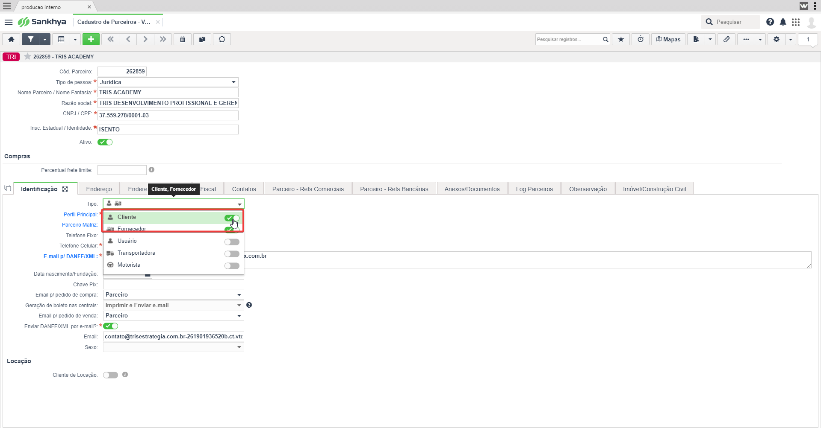
Task: Apply filter using funnel icon
Action: [x=31, y=39]
